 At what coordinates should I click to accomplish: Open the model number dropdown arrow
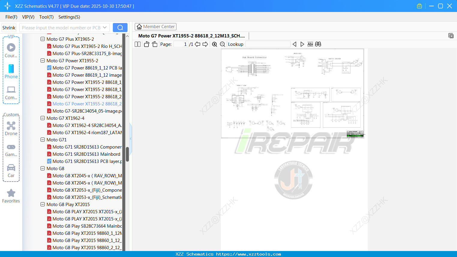point(105,28)
